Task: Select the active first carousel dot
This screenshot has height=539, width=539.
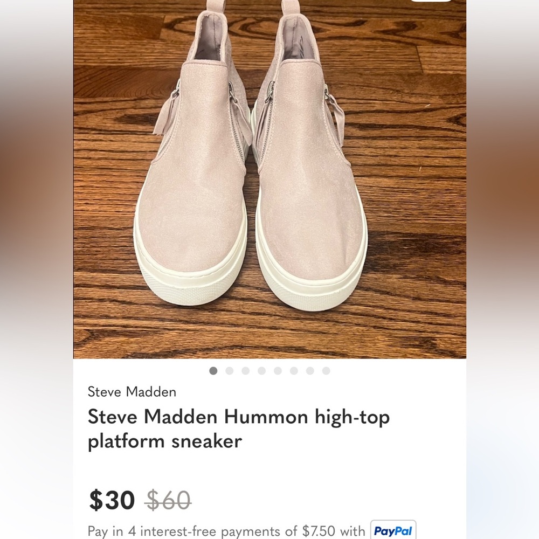Action: [213, 371]
